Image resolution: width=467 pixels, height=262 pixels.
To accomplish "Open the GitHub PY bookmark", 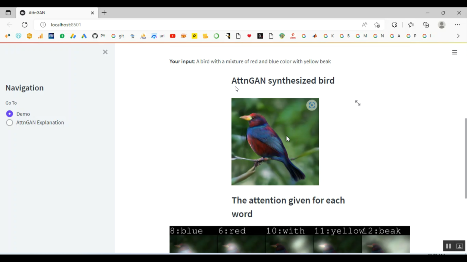I will click(x=99, y=36).
